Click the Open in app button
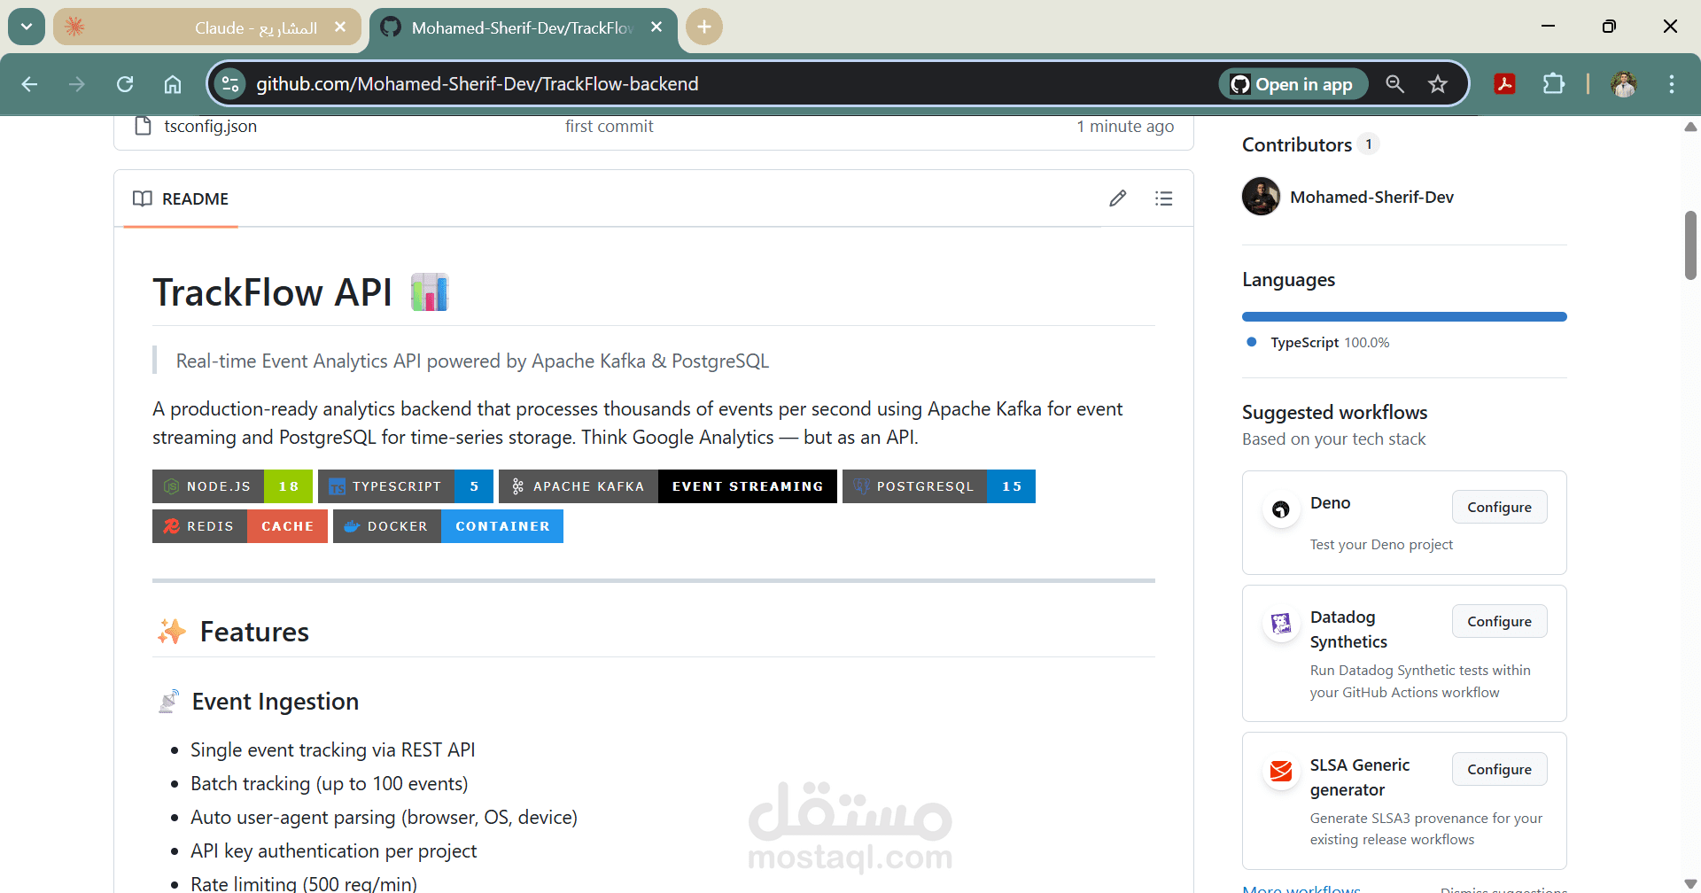This screenshot has height=893, width=1701. coord(1293,84)
